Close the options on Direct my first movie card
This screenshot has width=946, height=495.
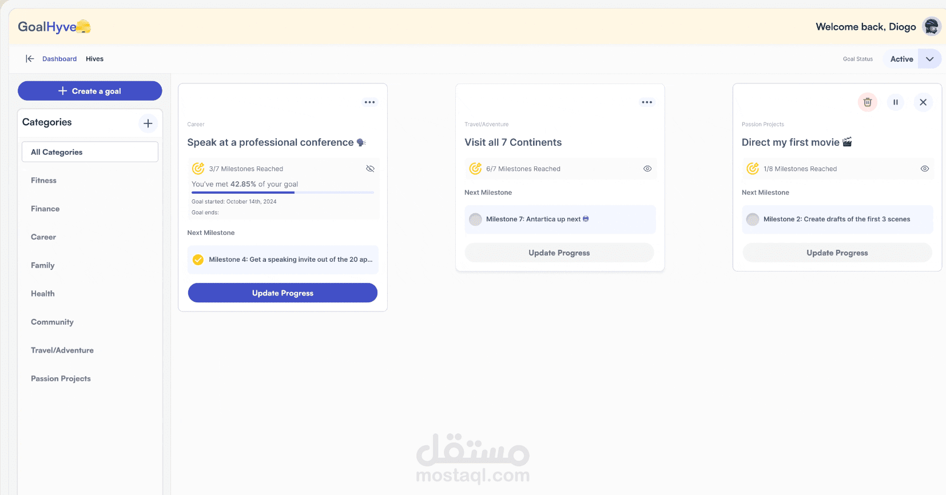[x=923, y=102]
